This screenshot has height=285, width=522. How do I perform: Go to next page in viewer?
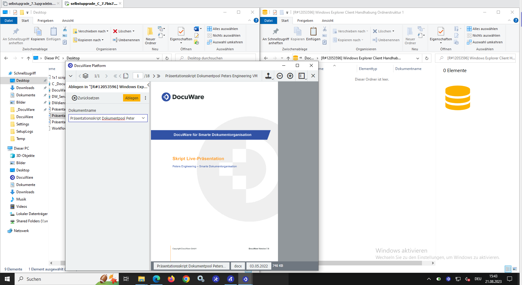154,76
